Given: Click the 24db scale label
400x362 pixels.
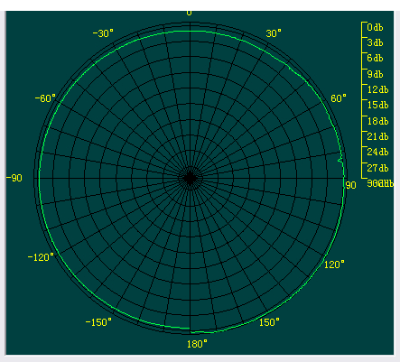Looking at the screenshot, I should [377, 152].
